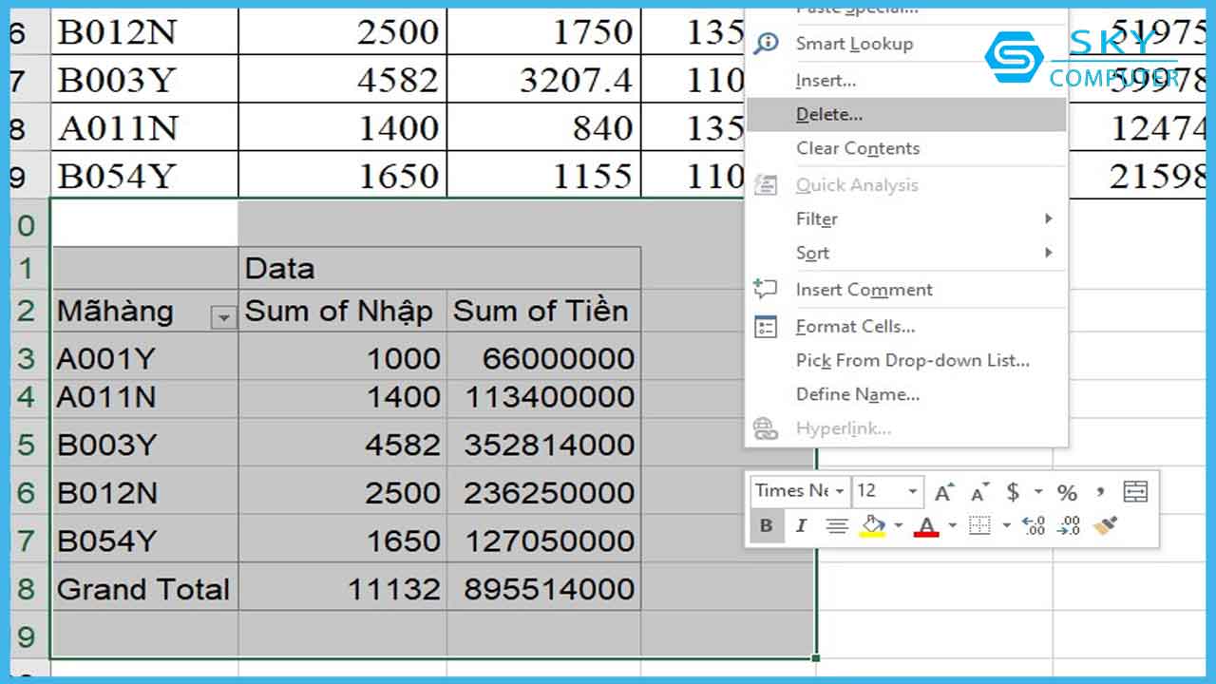
Task: Choose Pick From Drop-down List...
Action: [x=906, y=361]
